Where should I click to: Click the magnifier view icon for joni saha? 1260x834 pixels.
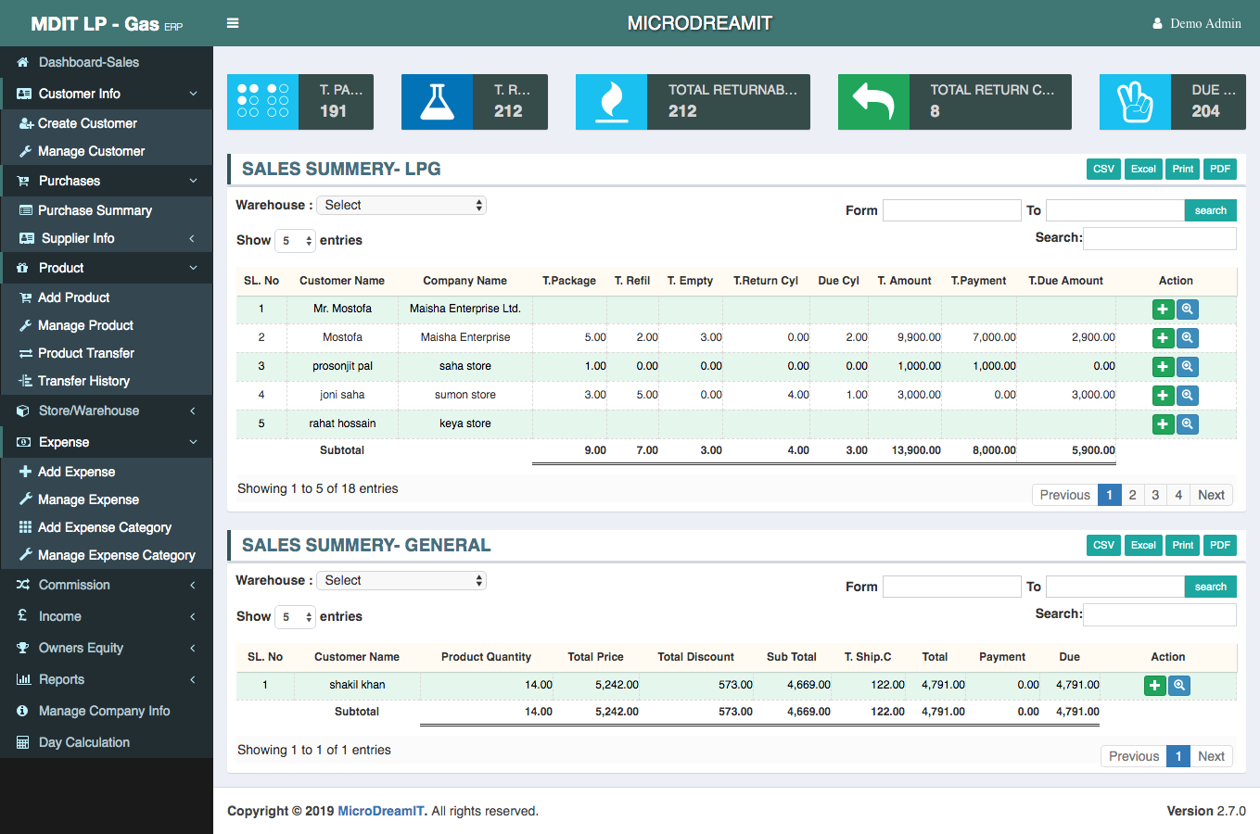tap(1187, 396)
